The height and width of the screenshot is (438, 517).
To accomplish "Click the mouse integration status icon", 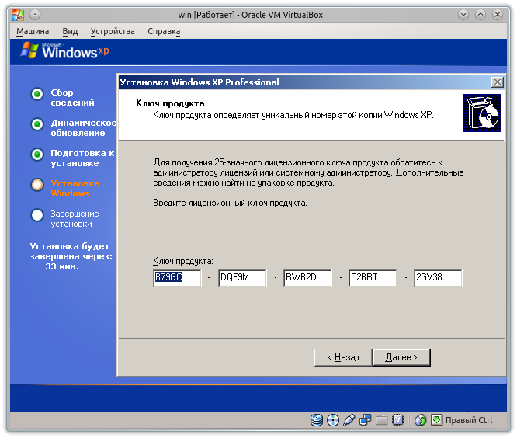I will pyautogui.click(x=421, y=420).
